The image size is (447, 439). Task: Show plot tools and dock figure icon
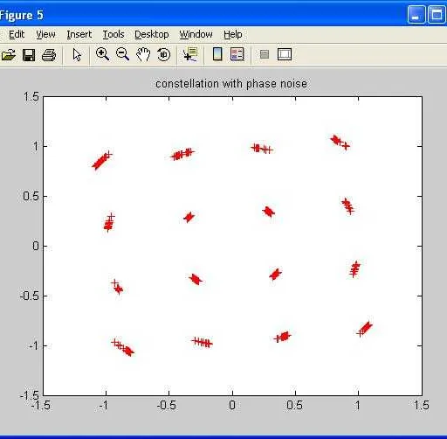pyautogui.click(x=285, y=54)
